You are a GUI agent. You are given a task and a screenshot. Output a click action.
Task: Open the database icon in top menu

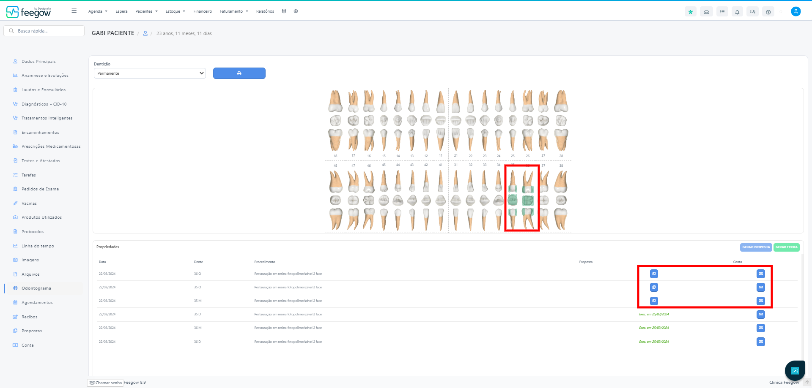[x=284, y=11]
